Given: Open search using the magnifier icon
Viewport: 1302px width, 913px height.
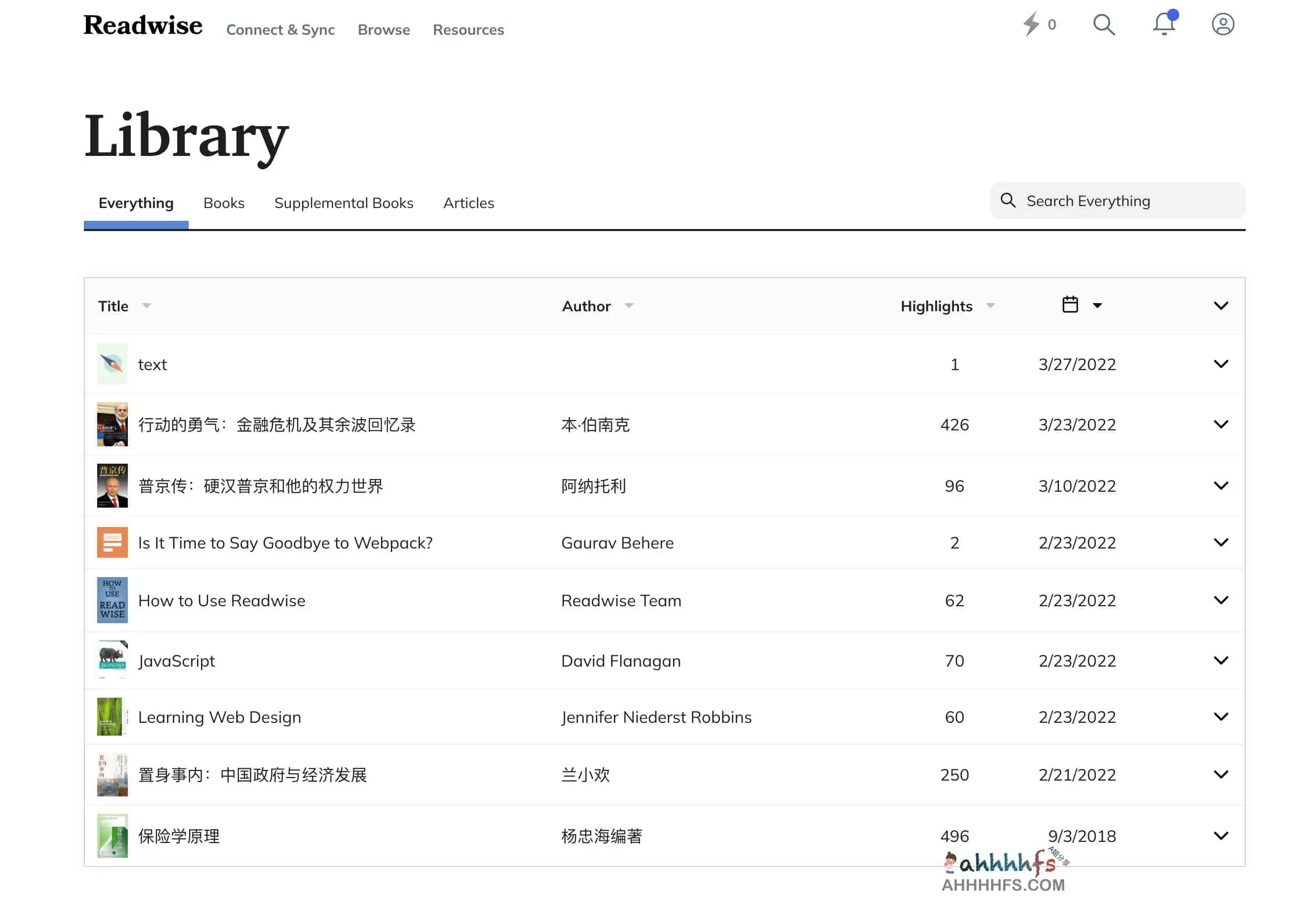Looking at the screenshot, I should (1104, 25).
